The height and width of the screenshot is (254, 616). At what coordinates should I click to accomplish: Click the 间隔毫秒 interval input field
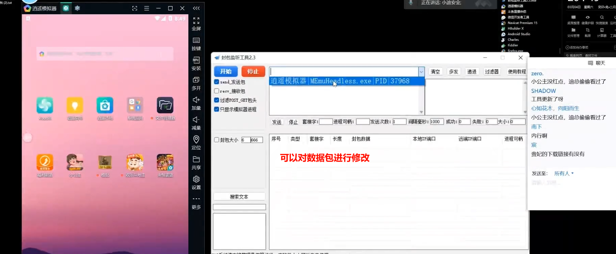pyautogui.click(x=436, y=122)
